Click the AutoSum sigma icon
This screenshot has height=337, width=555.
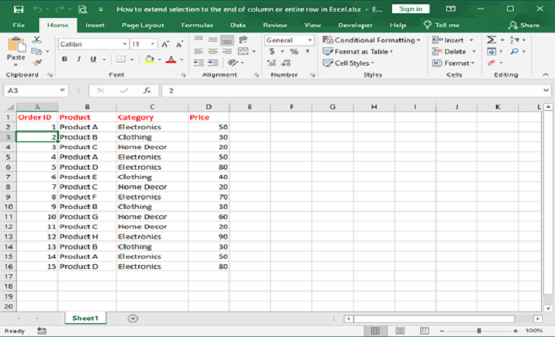[x=491, y=40]
